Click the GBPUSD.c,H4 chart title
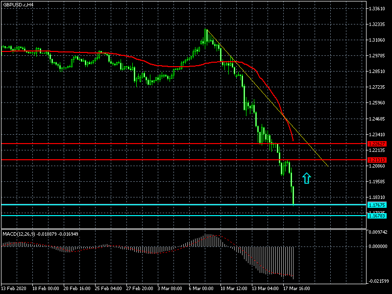 pos(18,4)
